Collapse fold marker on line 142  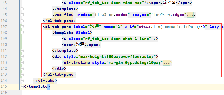point(22,68)
